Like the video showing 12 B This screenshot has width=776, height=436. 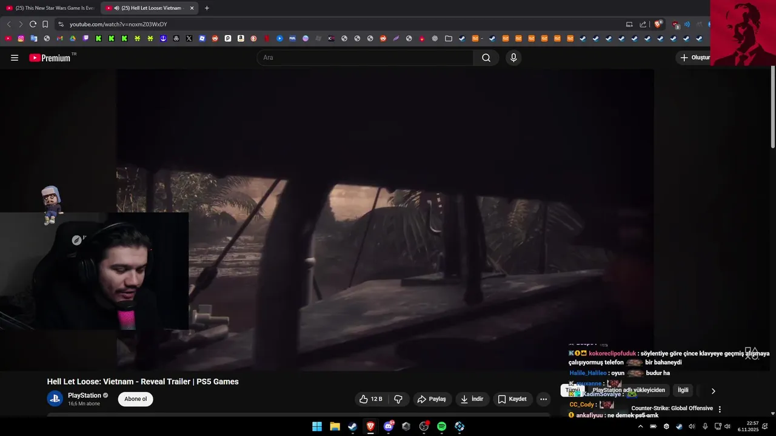click(370, 399)
